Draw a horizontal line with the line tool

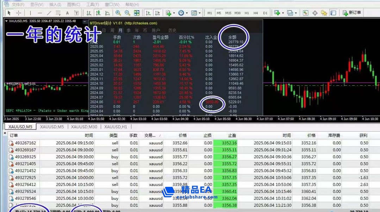click(40, 13)
